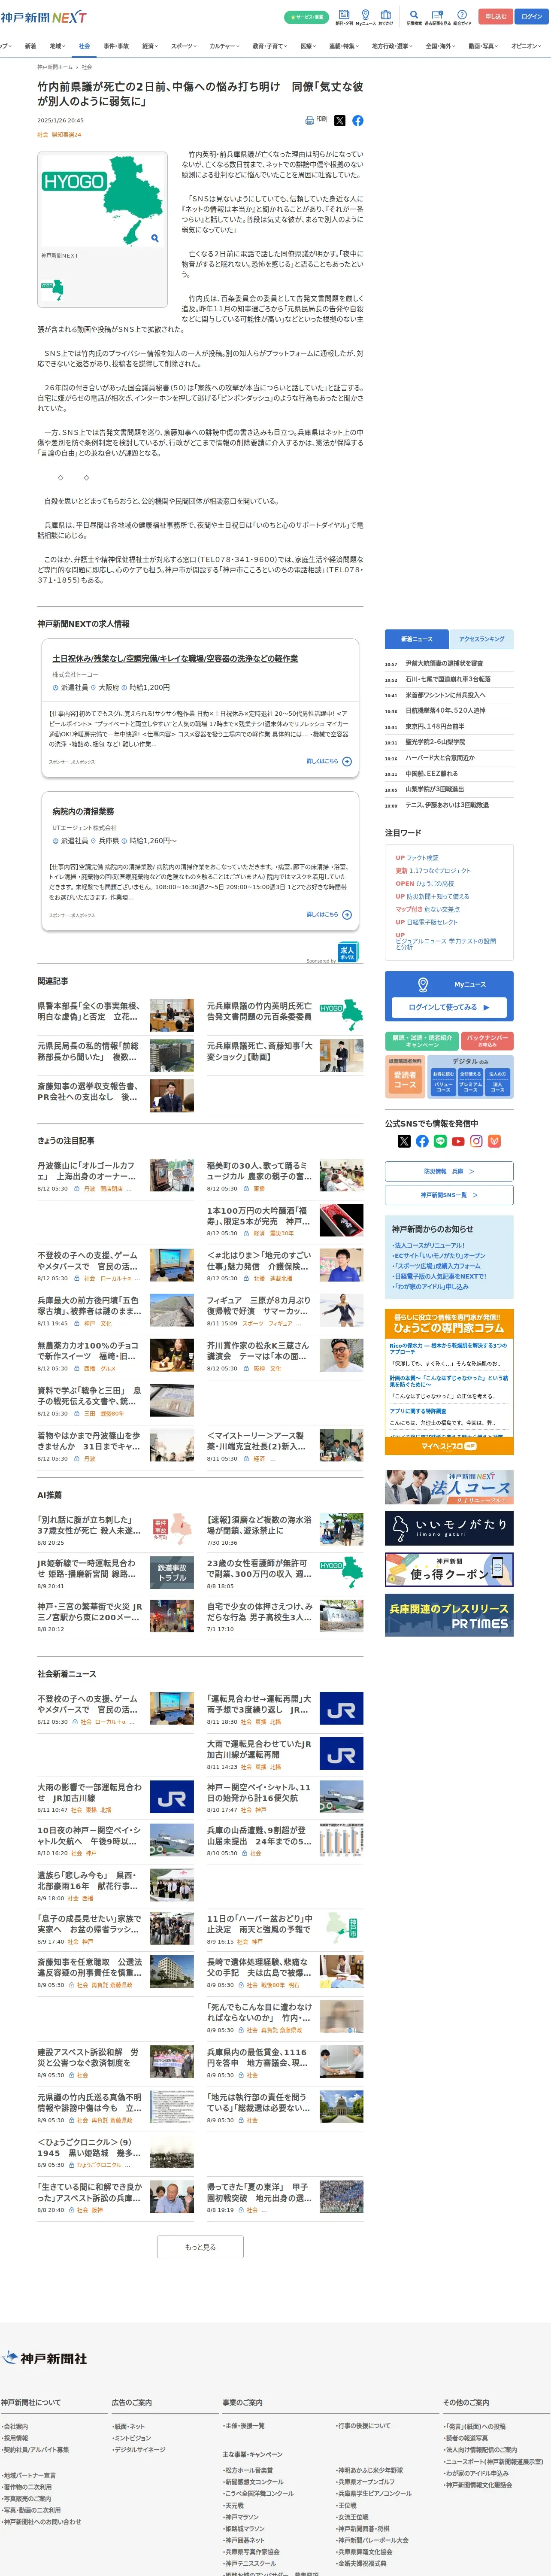
Task: Click ログインして使ってみる button
Action: (449, 1007)
